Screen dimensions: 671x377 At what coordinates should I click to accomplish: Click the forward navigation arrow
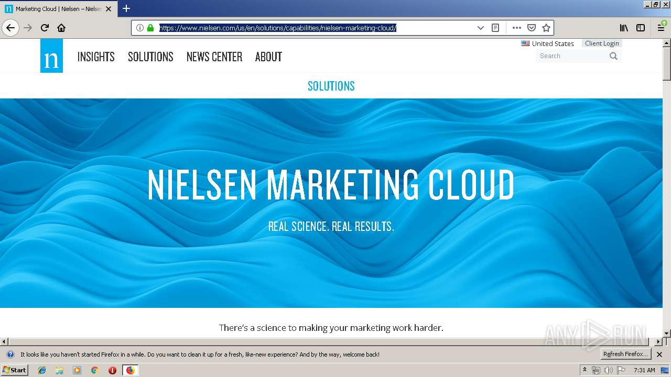pyautogui.click(x=28, y=28)
